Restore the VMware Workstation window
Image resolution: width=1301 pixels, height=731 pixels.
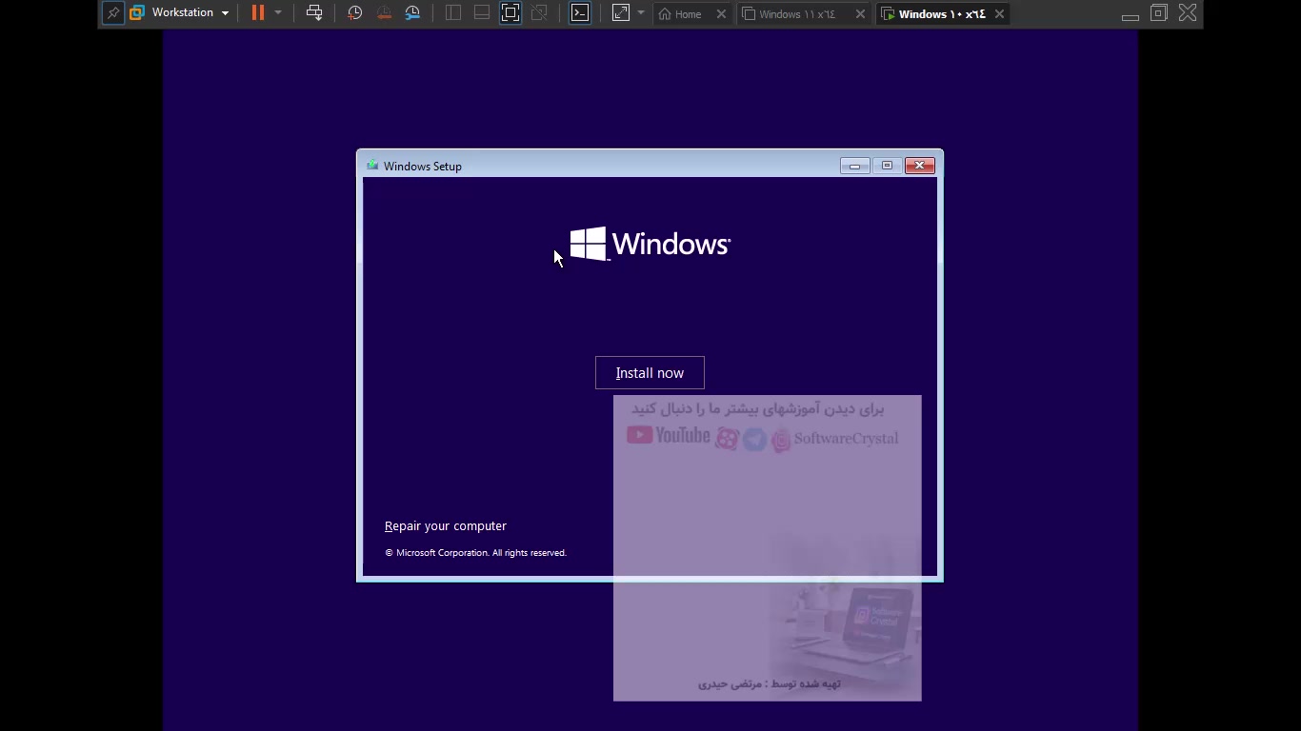(x=1159, y=13)
